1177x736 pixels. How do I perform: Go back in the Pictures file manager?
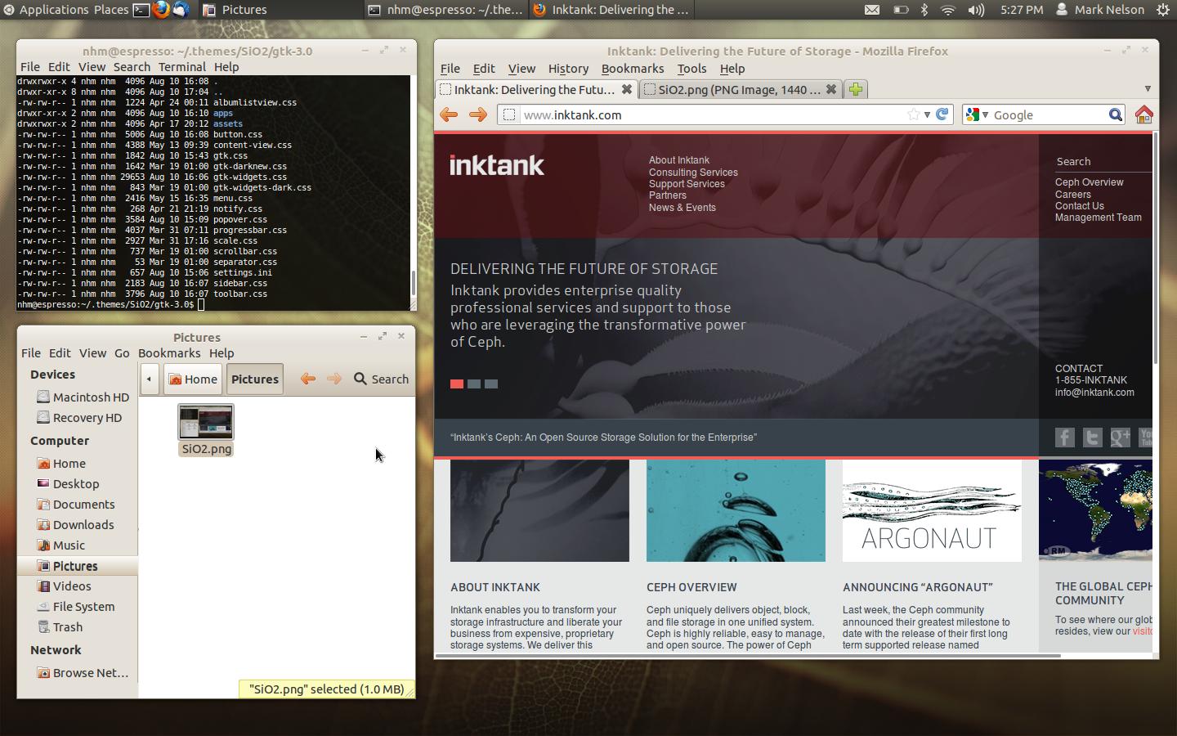(x=307, y=379)
